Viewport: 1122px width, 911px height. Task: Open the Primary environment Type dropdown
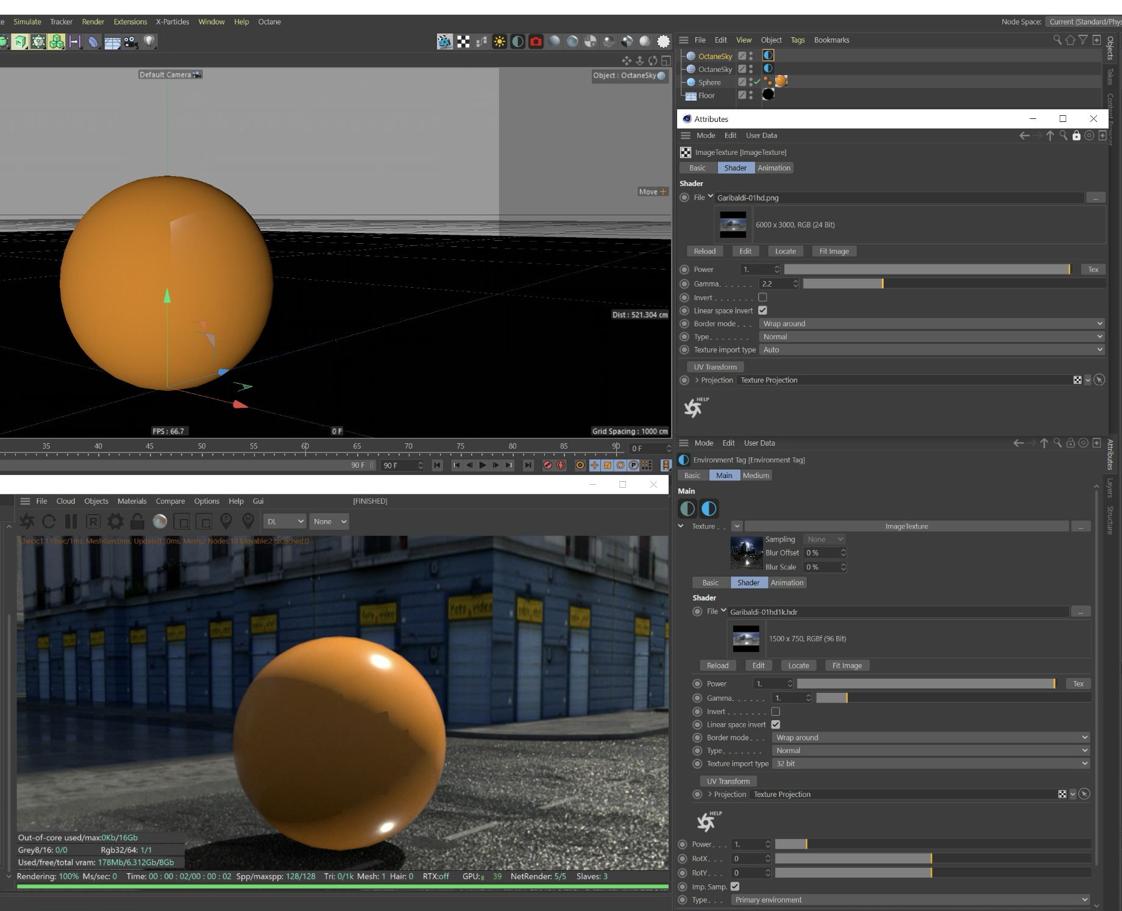pyautogui.click(x=910, y=900)
